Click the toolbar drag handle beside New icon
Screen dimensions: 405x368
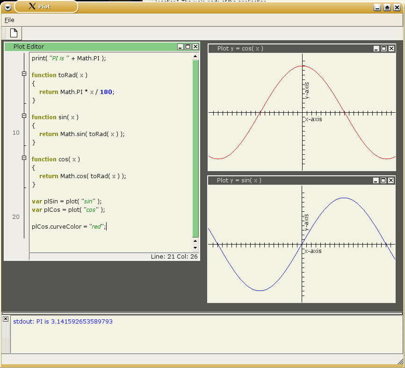[x=4, y=33]
